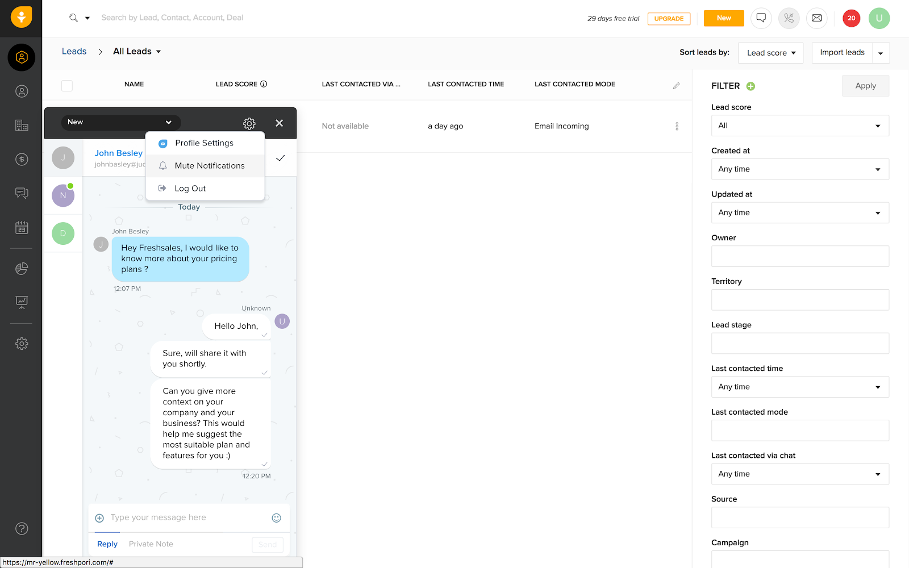Open the Contacts sidebar icon

click(x=22, y=91)
